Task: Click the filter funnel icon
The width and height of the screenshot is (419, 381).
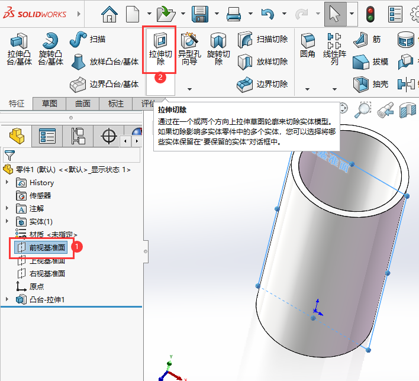Action: [x=9, y=155]
